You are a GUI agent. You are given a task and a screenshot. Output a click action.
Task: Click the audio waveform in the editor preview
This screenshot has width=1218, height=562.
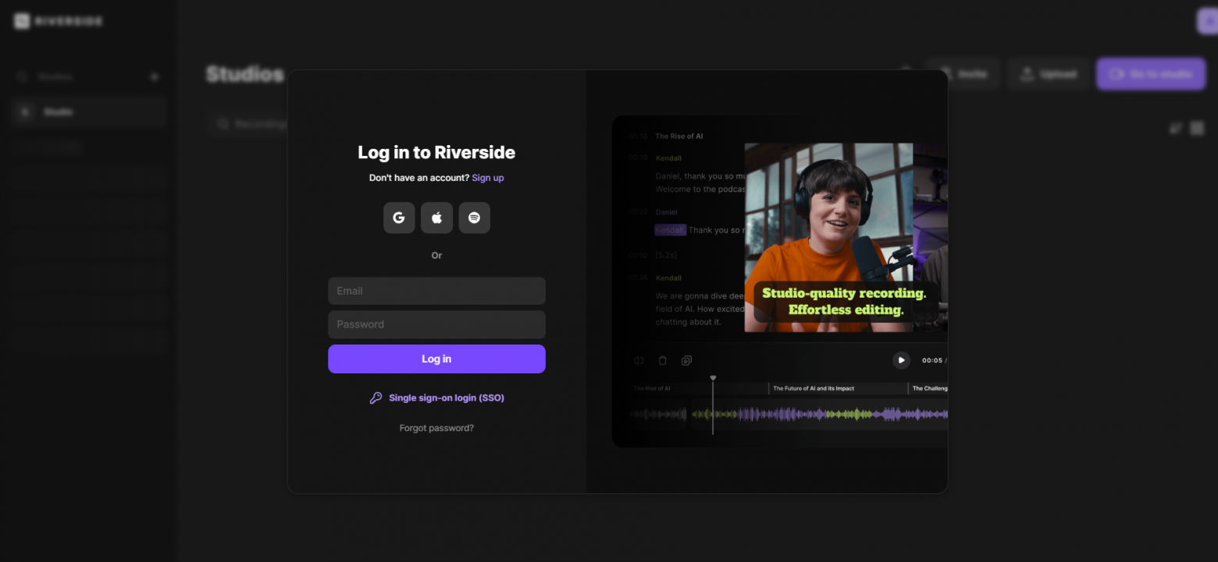coord(789,415)
